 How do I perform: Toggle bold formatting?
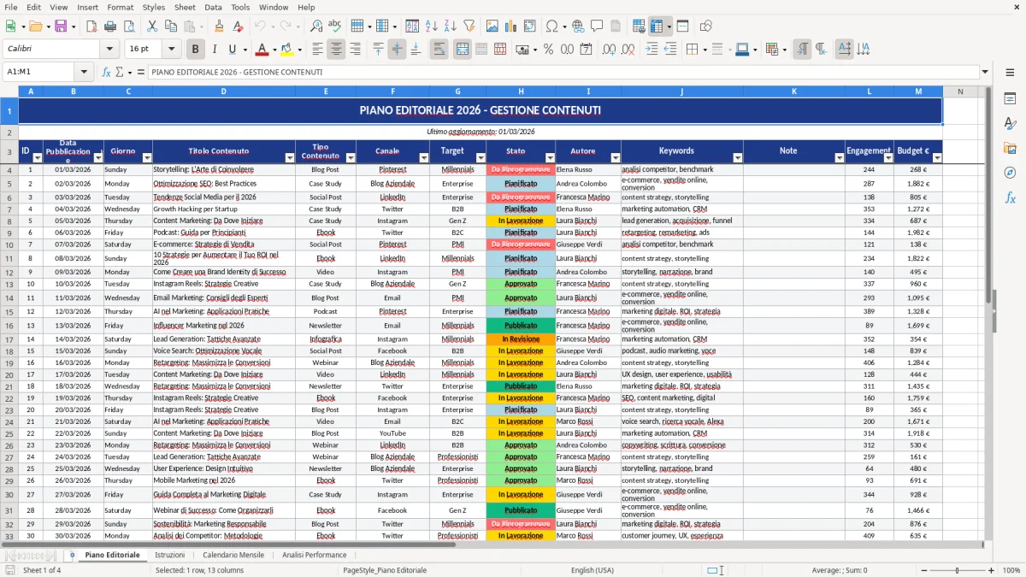195,49
